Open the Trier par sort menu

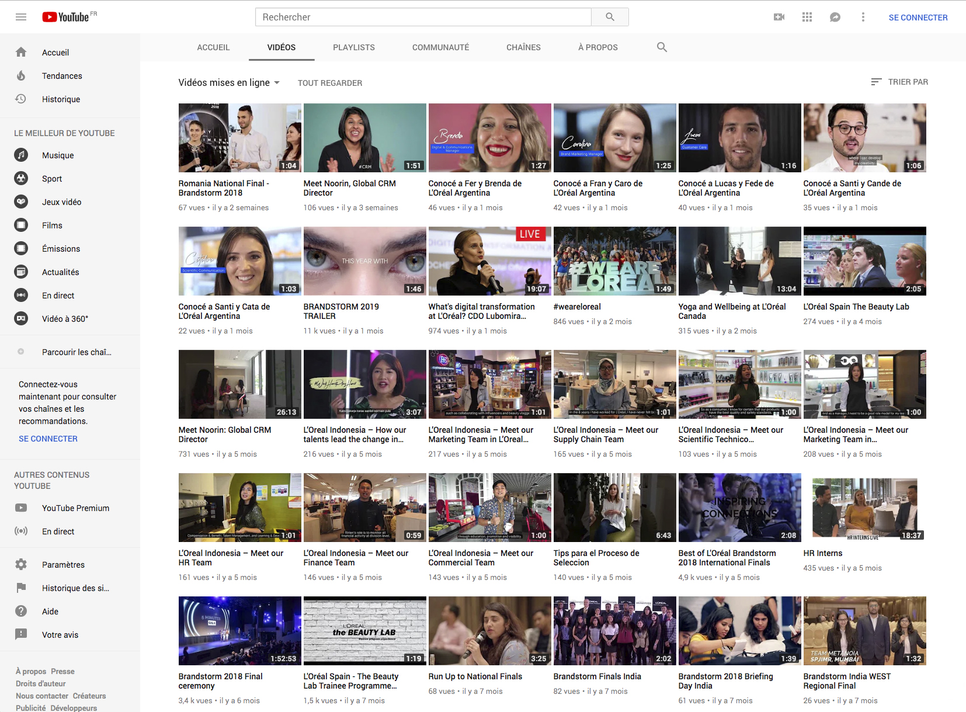[899, 82]
